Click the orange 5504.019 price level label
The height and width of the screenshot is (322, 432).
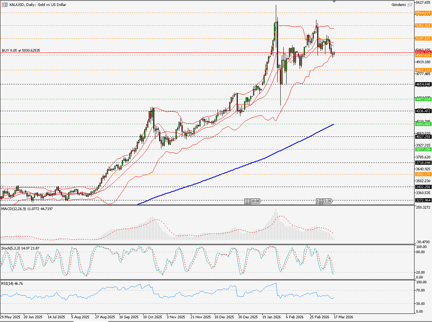[423, 13]
